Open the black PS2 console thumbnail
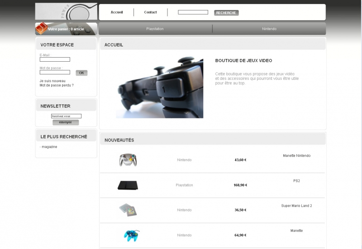 click(x=128, y=185)
